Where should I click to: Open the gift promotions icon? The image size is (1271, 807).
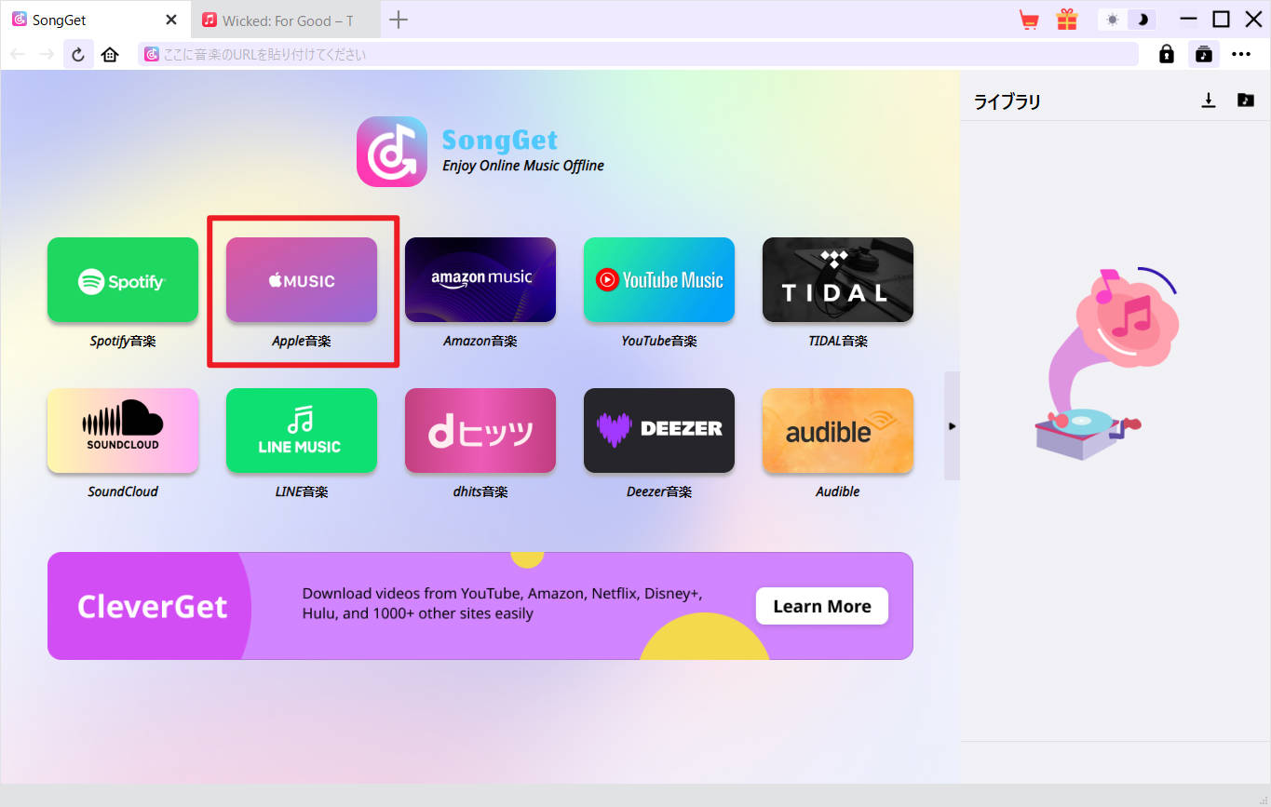tap(1066, 18)
